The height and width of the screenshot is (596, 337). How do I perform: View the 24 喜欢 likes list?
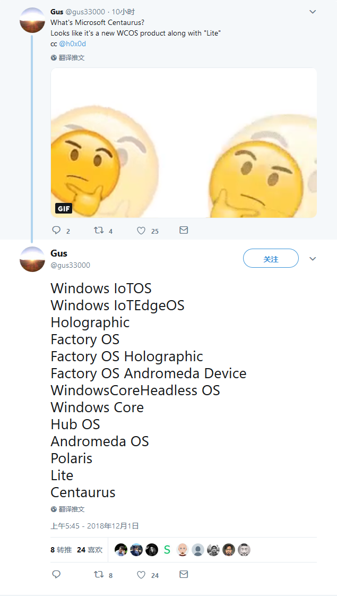[x=90, y=550]
